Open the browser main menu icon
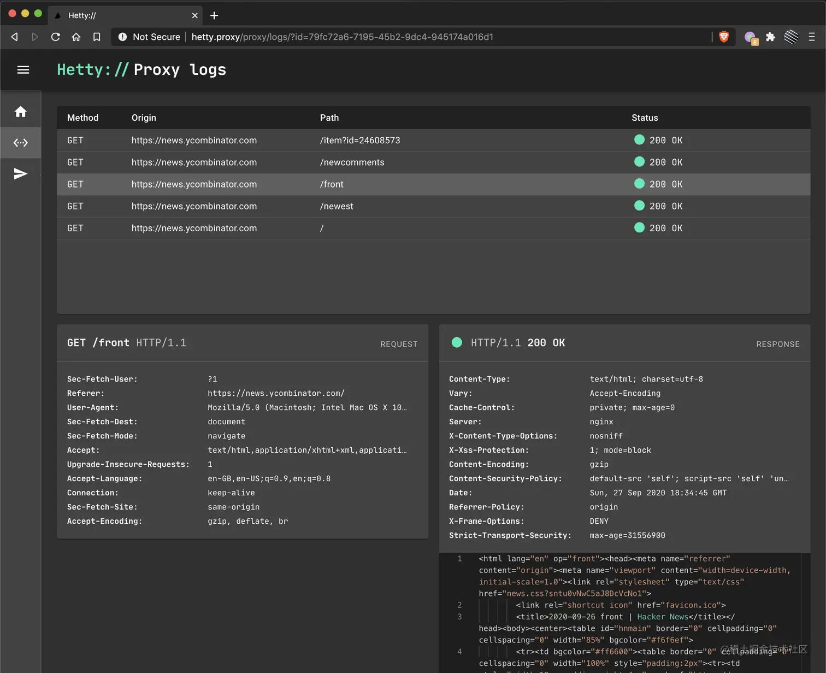The width and height of the screenshot is (826, 673). (x=812, y=37)
